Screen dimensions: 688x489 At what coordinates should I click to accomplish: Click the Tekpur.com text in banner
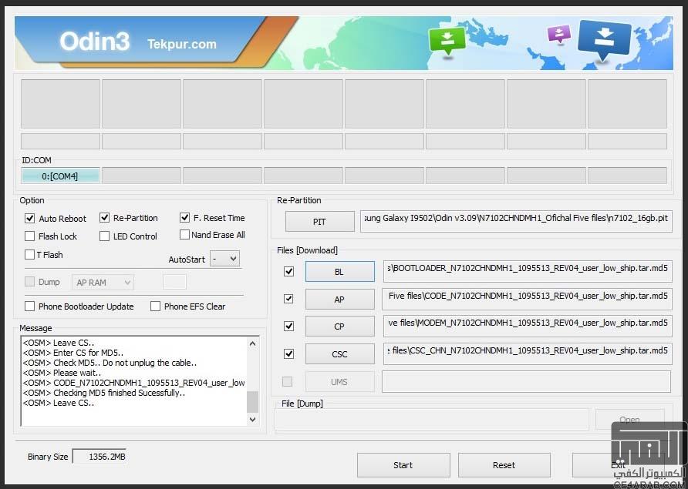click(x=182, y=44)
